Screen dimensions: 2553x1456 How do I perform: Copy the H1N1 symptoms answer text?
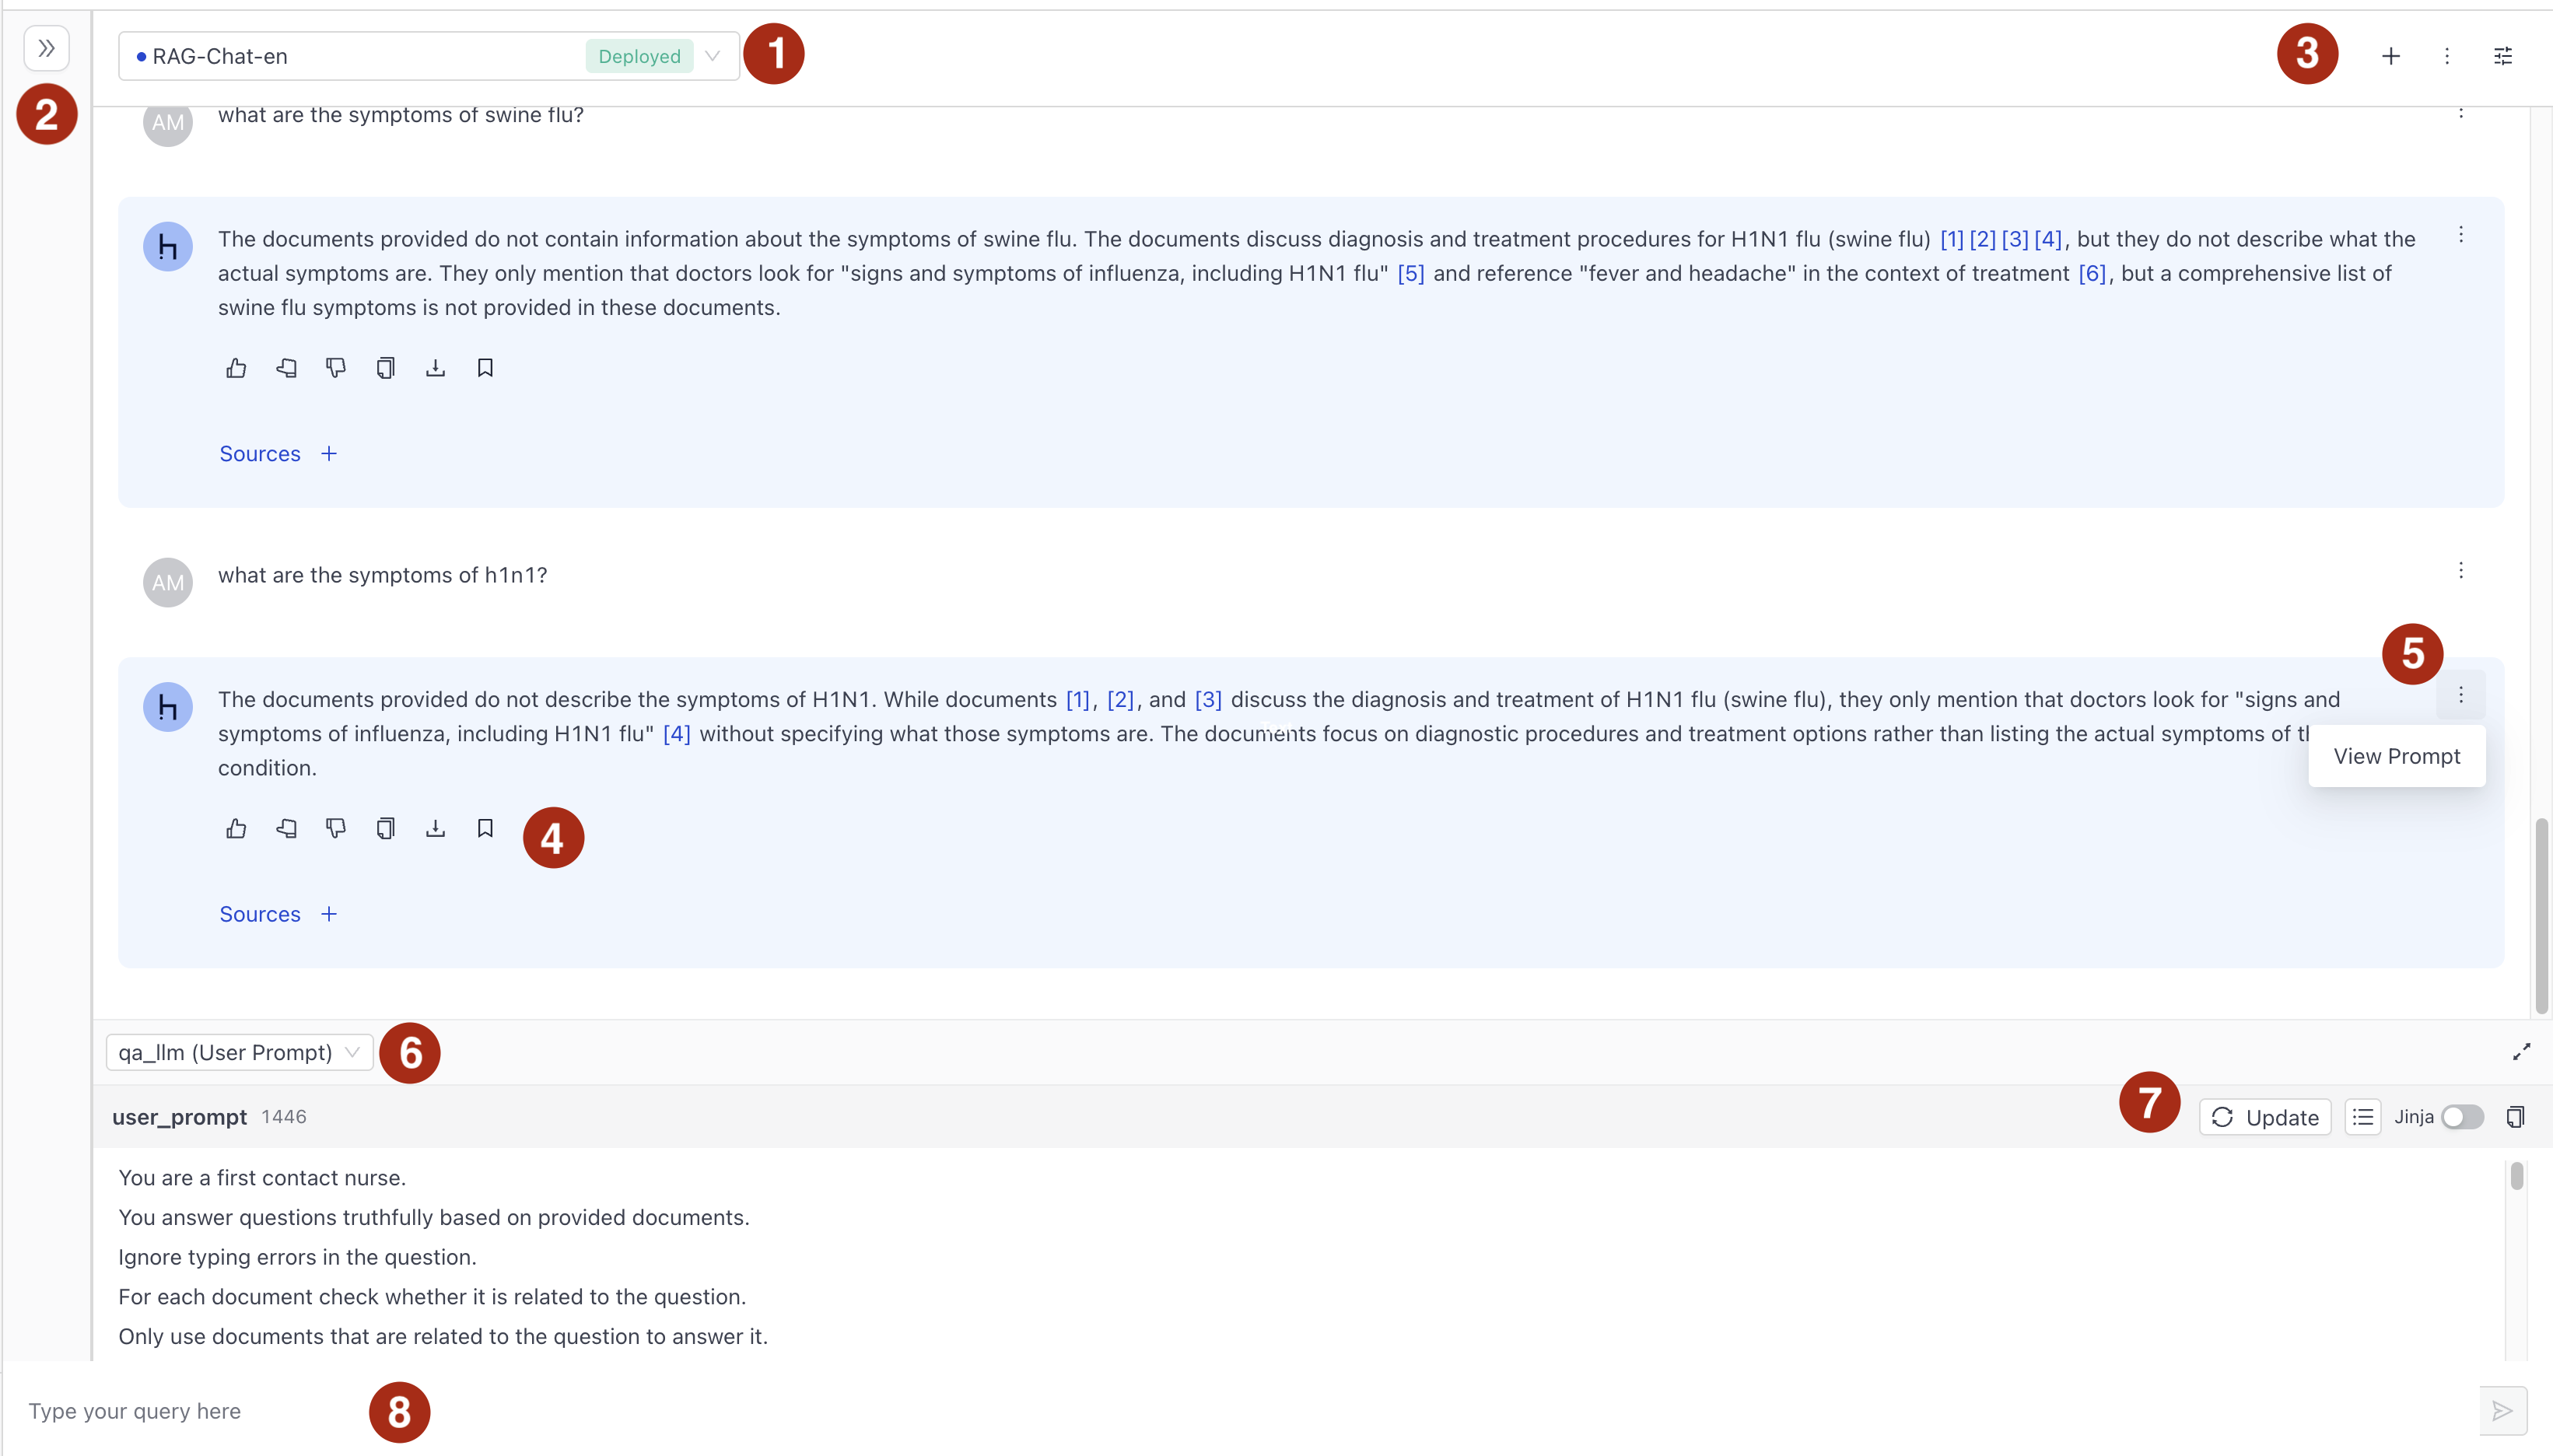386,829
